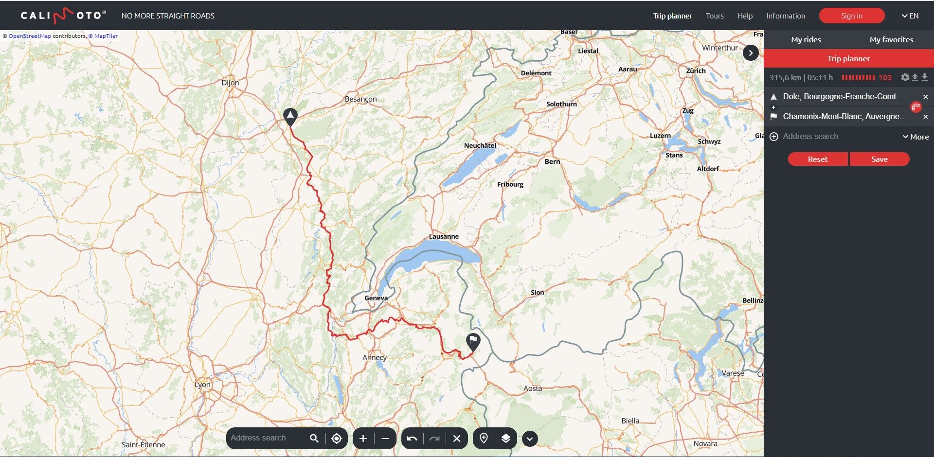The height and width of the screenshot is (457, 934).
Task: Click the download route icon
Action: tap(925, 77)
